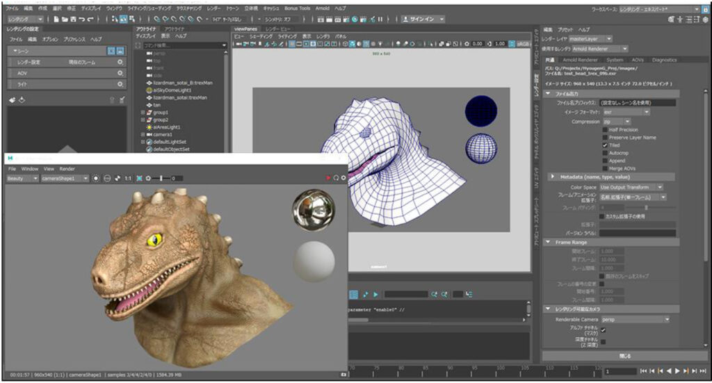Toggle the Half Precision checkbox
This screenshot has height=383, width=712.
[x=605, y=130]
